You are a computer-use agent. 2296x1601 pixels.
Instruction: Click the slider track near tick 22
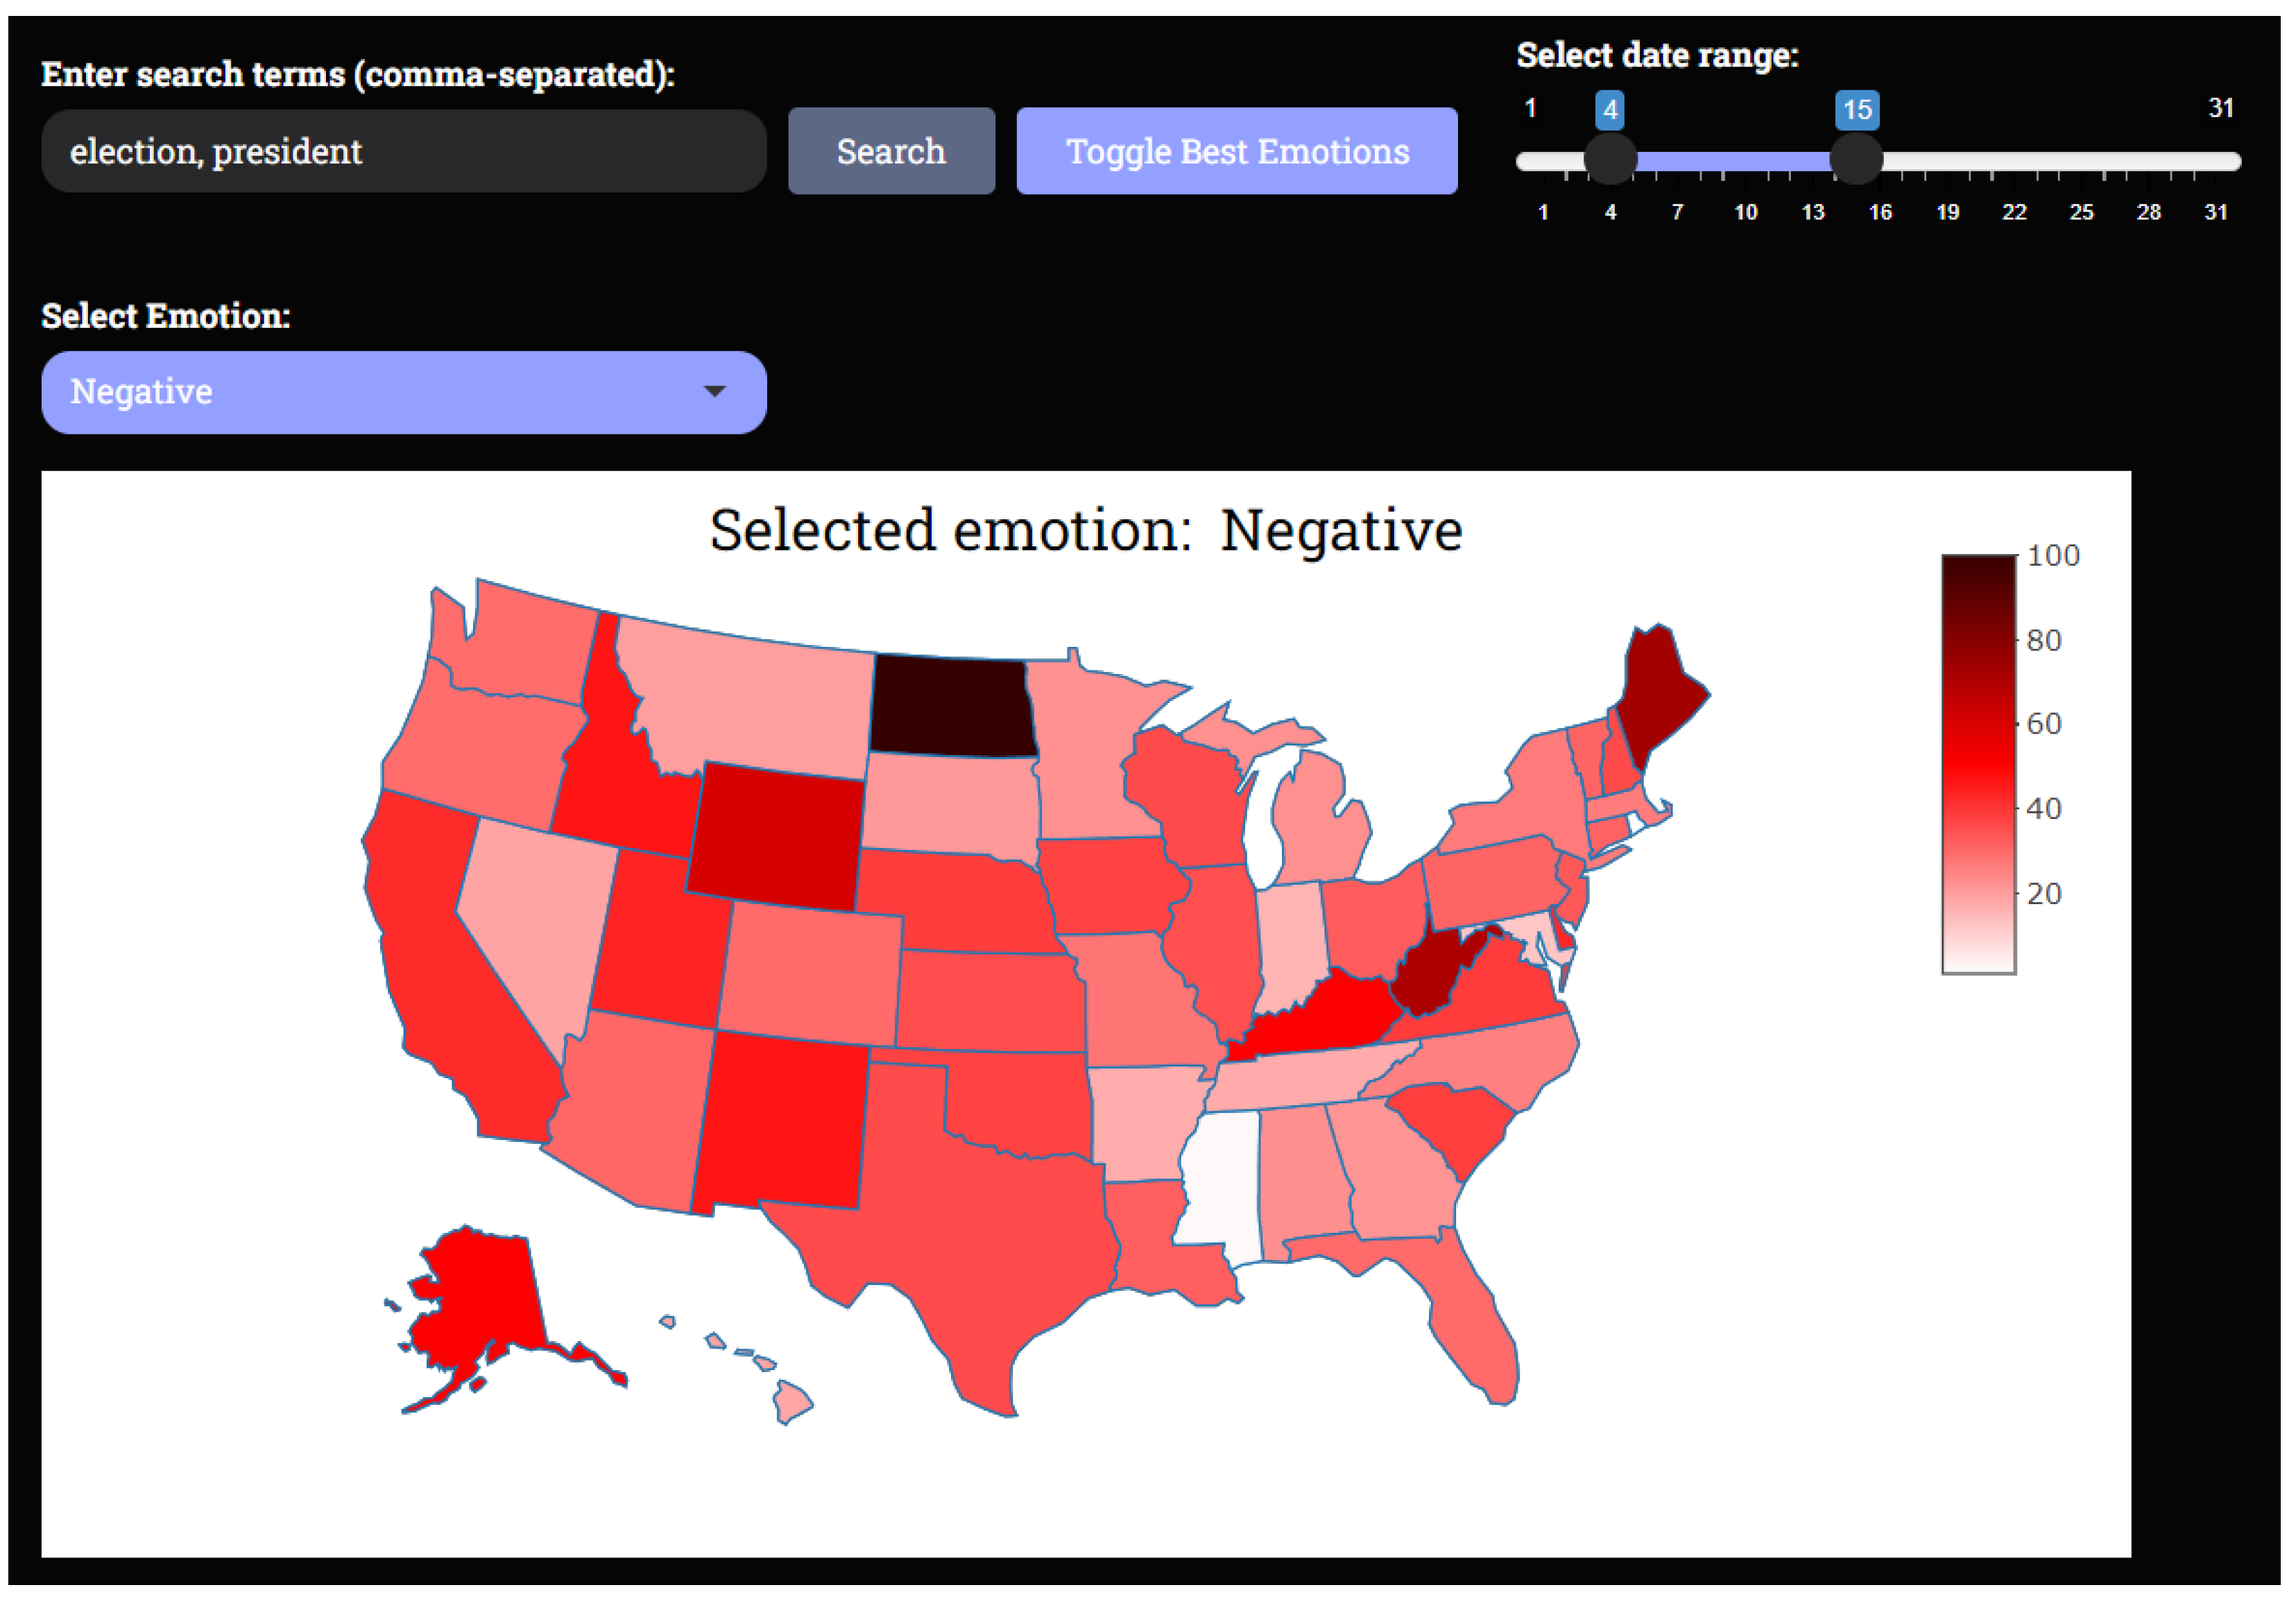click(x=2014, y=161)
